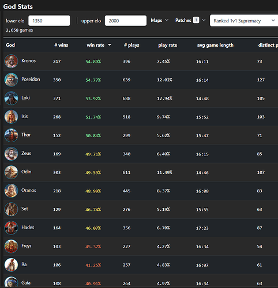Sort the table by # wins
This screenshot has width=278, height=288.
pyautogui.click(x=61, y=45)
